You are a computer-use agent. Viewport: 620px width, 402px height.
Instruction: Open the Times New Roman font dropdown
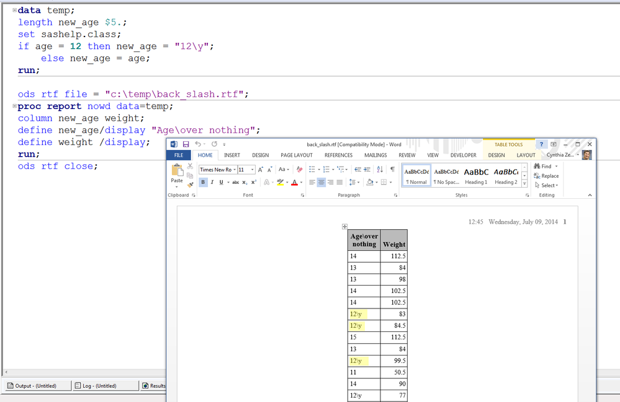(x=235, y=170)
